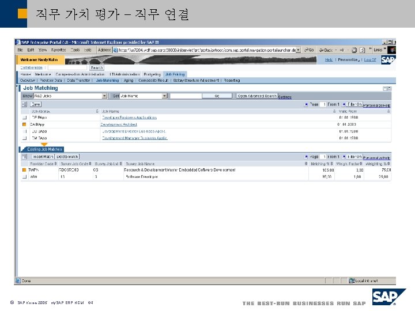The height and width of the screenshot is (311, 415).
Task: Open the Salary Structure Adjustment sub-tab
Action: coord(196,81)
